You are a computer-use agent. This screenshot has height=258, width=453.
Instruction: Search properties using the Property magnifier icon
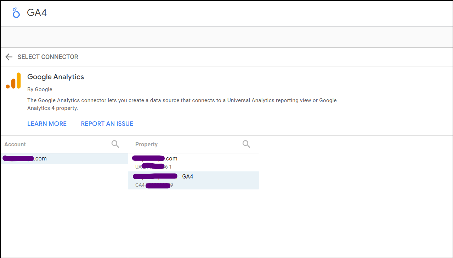pos(246,144)
